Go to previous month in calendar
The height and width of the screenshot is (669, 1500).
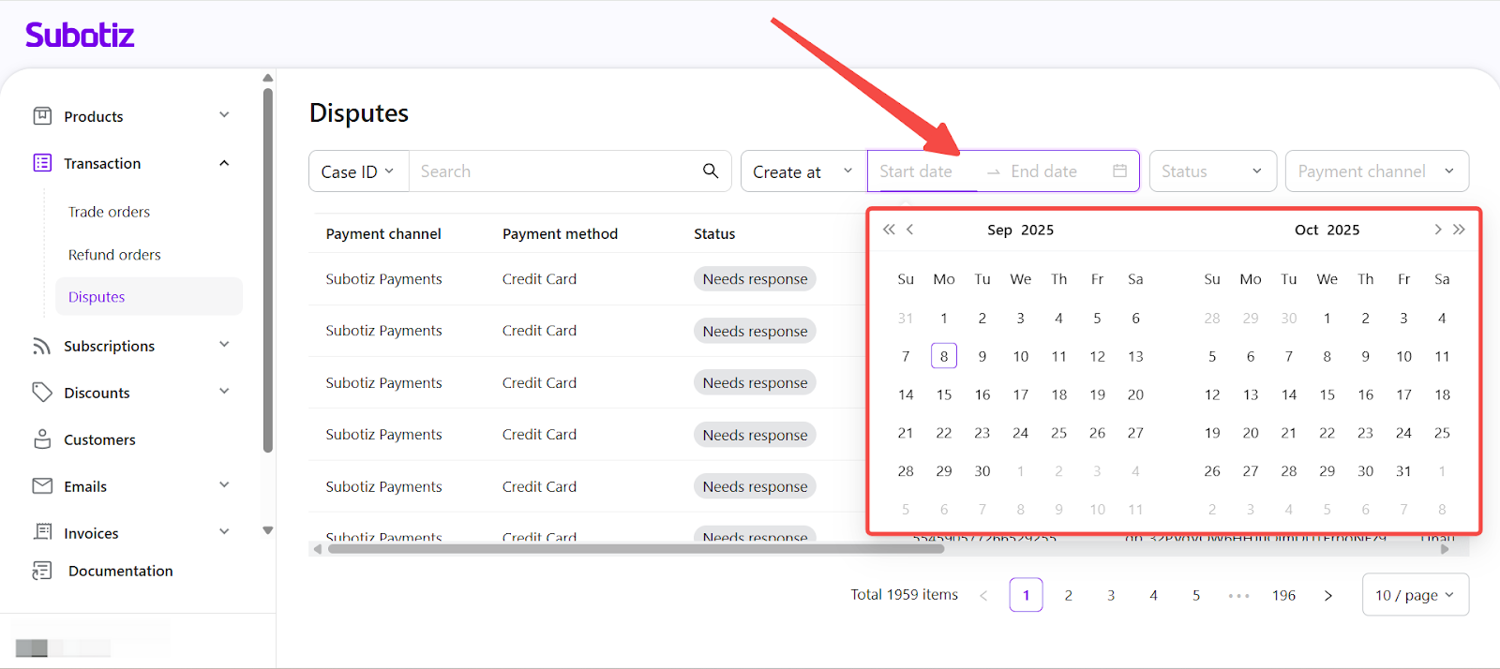[x=909, y=230]
